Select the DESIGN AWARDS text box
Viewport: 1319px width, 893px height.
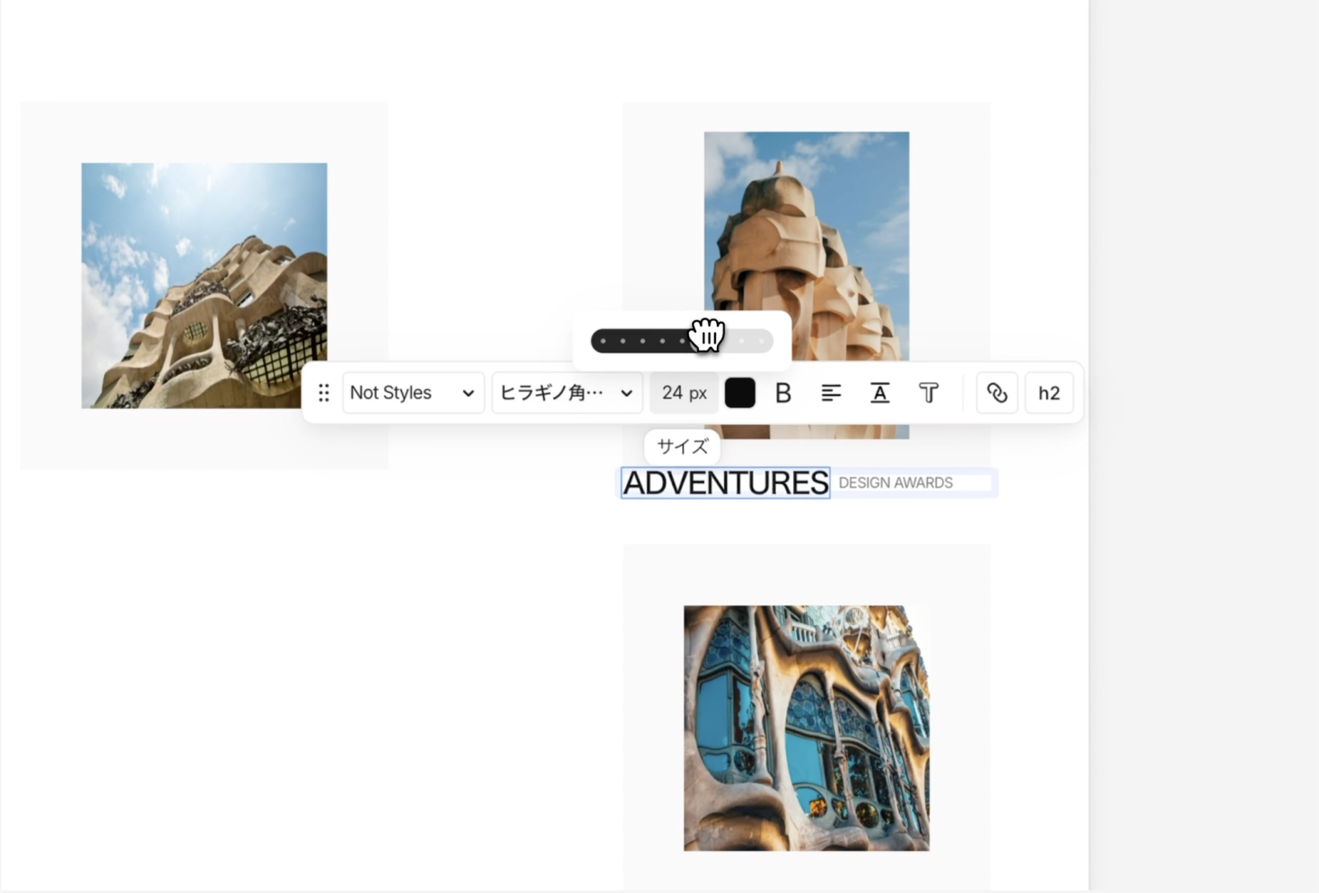click(913, 482)
